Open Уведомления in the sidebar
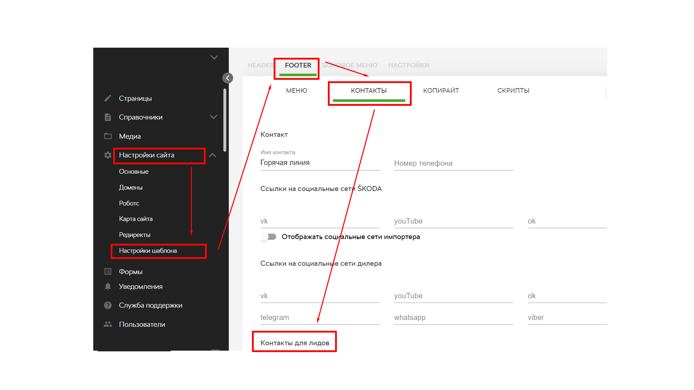The width and height of the screenshot is (694, 390). [x=141, y=286]
